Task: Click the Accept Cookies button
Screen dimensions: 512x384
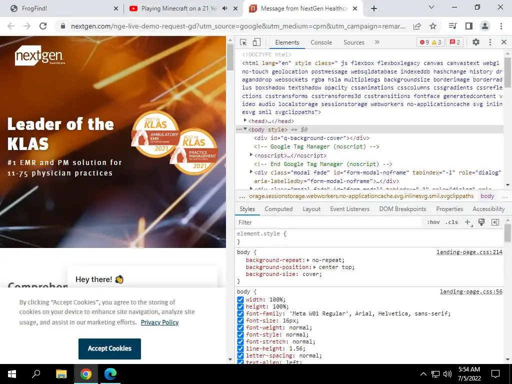Action: point(109,348)
